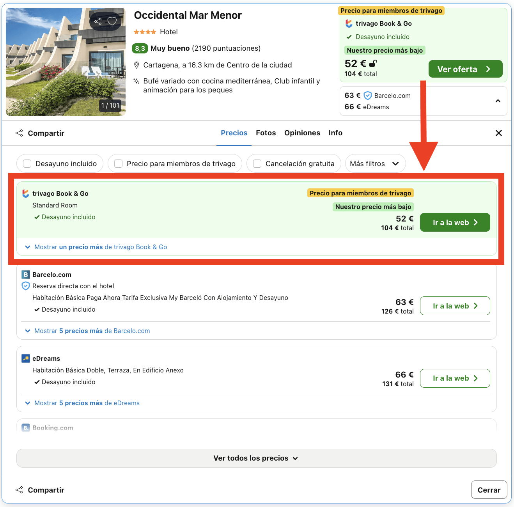
Task: Click the share icon on hotel photo
Action: point(98,21)
